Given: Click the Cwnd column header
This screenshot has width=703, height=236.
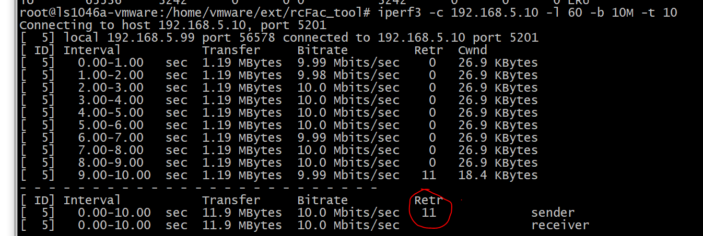Looking at the screenshot, I should tap(472, 50).
